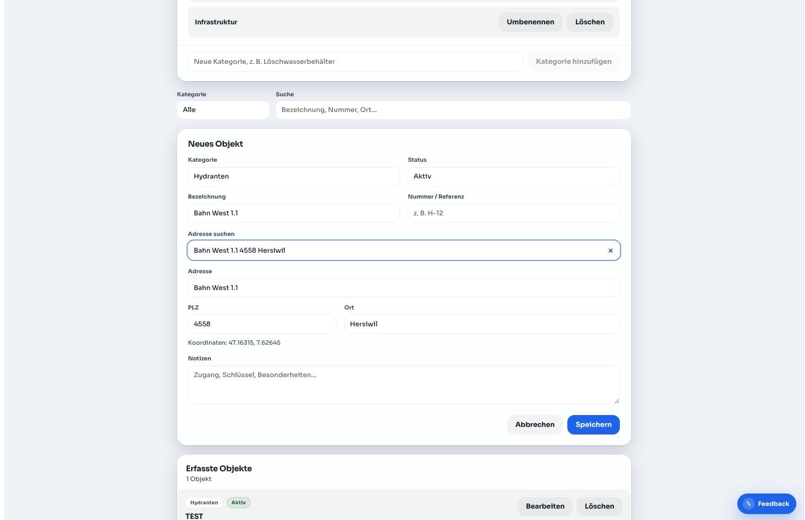Click the Nummer / Referenz input field
Screen dimensions: 805x520
(x=513, y=213)
